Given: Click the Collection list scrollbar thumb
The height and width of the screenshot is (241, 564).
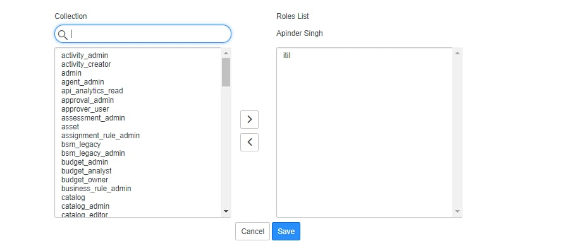Looking at the screenshot, I should 226,72.
